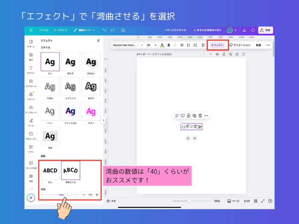Open the リサイズ menu

point(63,30)
